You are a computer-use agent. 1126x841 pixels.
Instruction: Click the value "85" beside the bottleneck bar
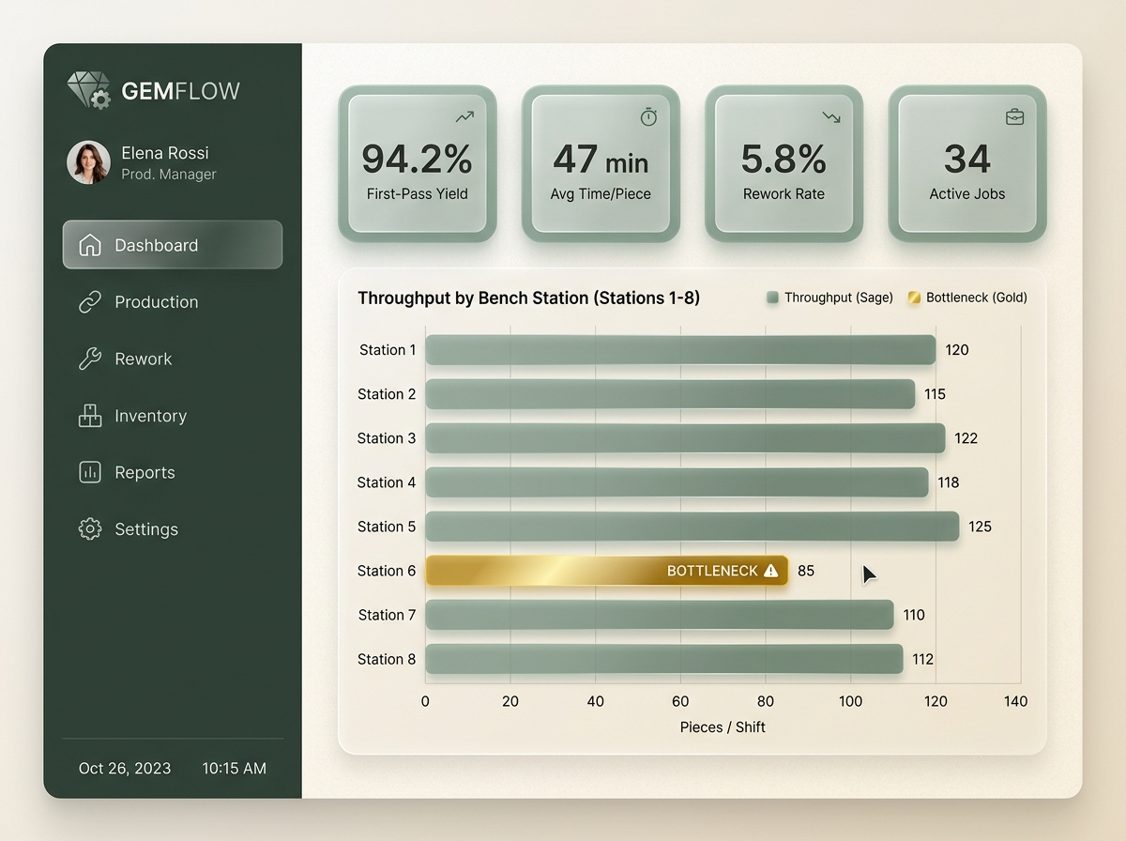click(806, 571)
